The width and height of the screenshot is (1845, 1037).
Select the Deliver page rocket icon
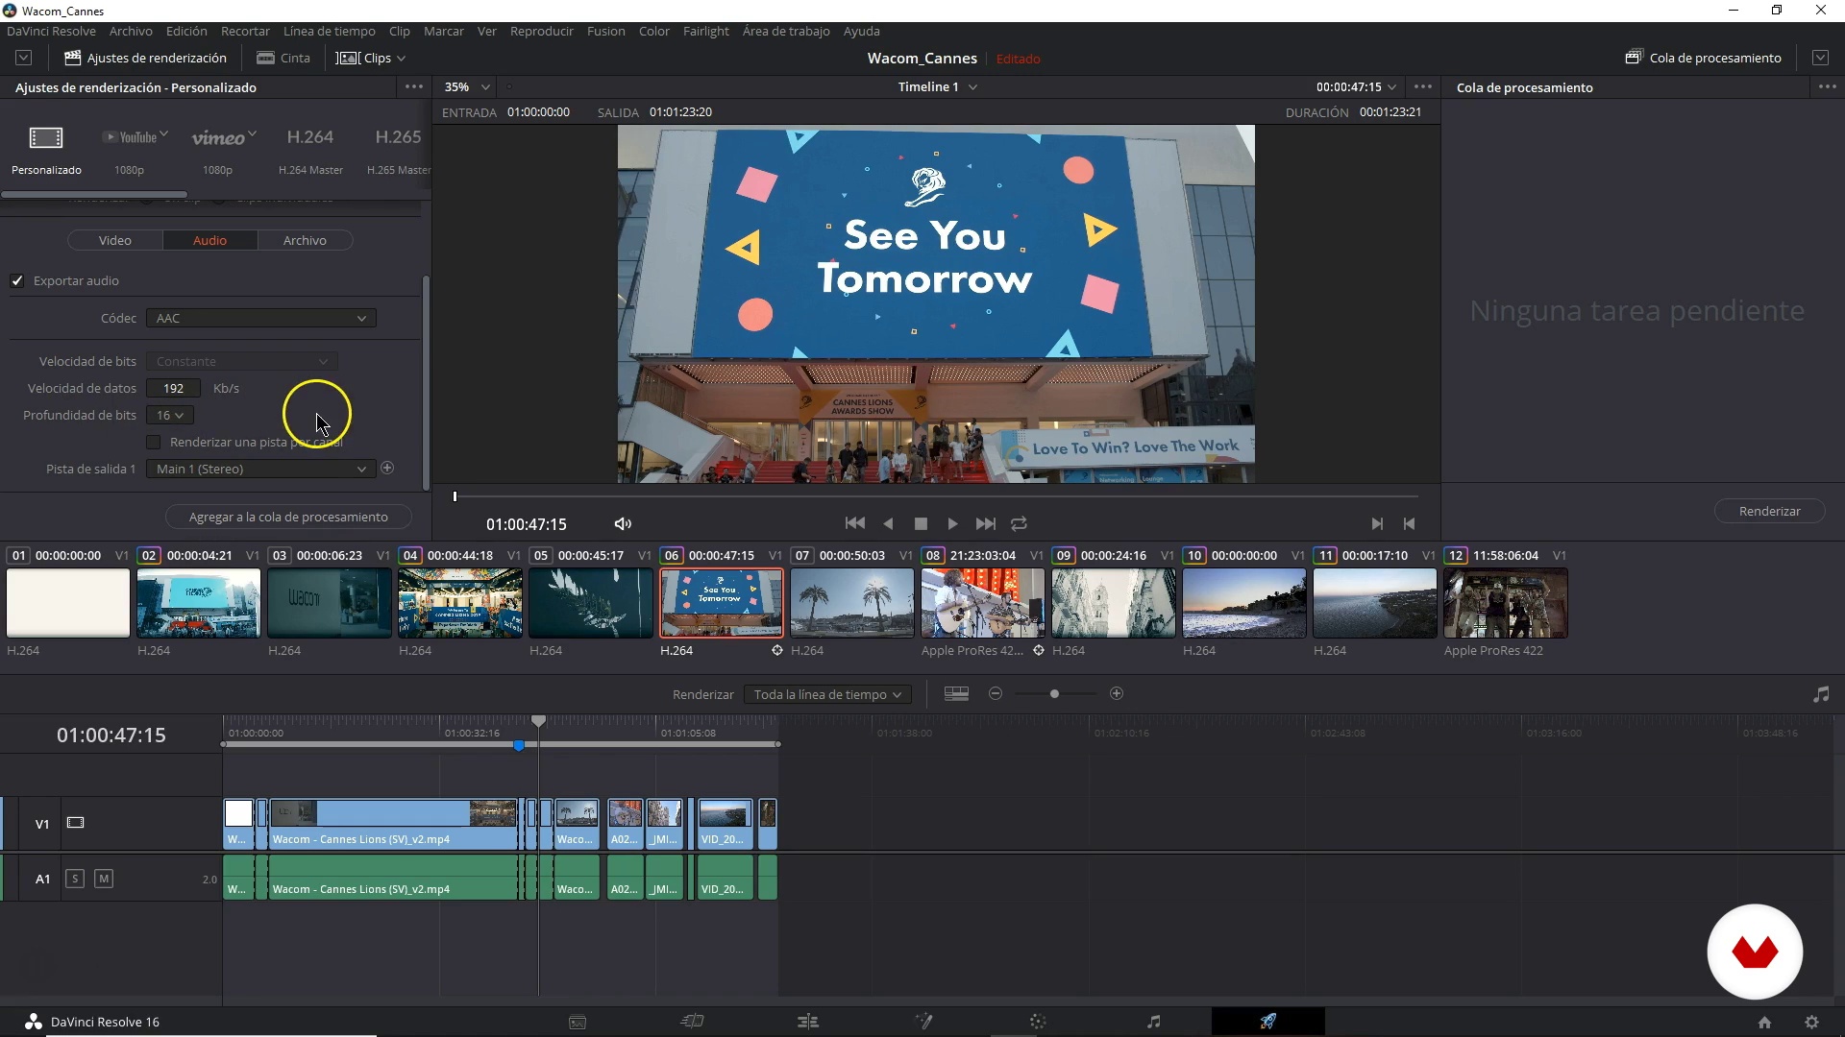(1268, 1022)
